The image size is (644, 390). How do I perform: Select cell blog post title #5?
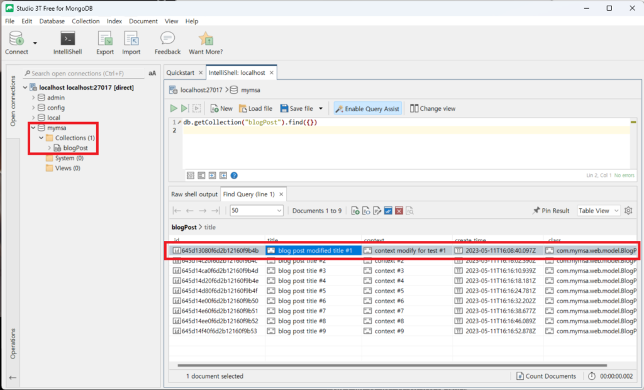(313, 291)
